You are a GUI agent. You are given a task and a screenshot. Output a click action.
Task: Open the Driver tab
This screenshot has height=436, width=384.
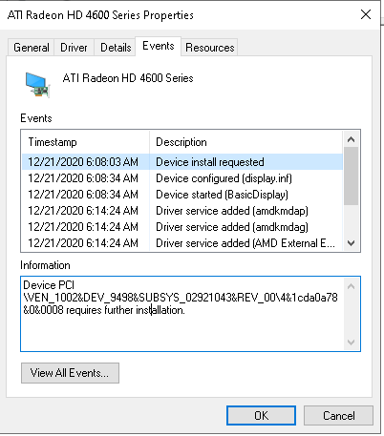[x=74, y=48]
